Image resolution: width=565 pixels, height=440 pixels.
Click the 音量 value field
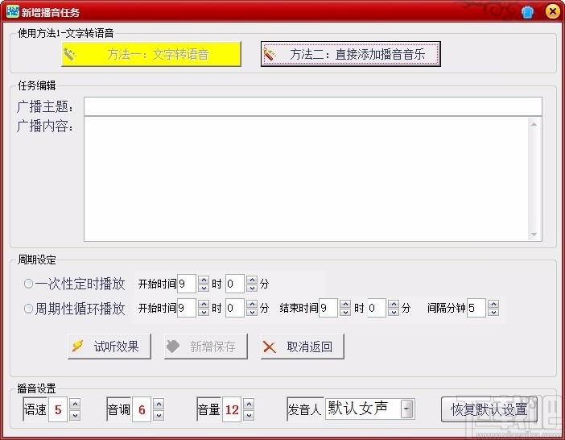point(232,409)
